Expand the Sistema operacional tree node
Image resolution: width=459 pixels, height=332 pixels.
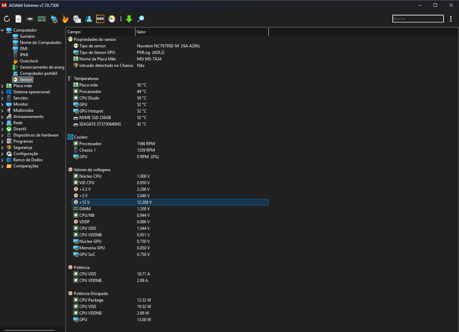click(2, 92)
